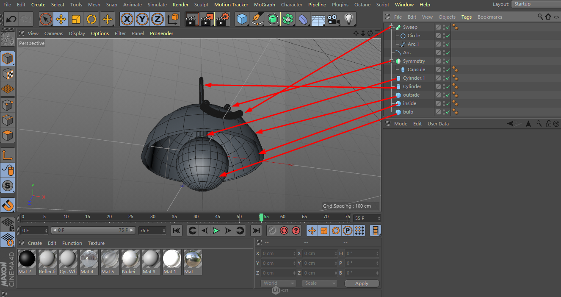
Task: Open Edit Render Settings icon
Action: coord(223,19)
